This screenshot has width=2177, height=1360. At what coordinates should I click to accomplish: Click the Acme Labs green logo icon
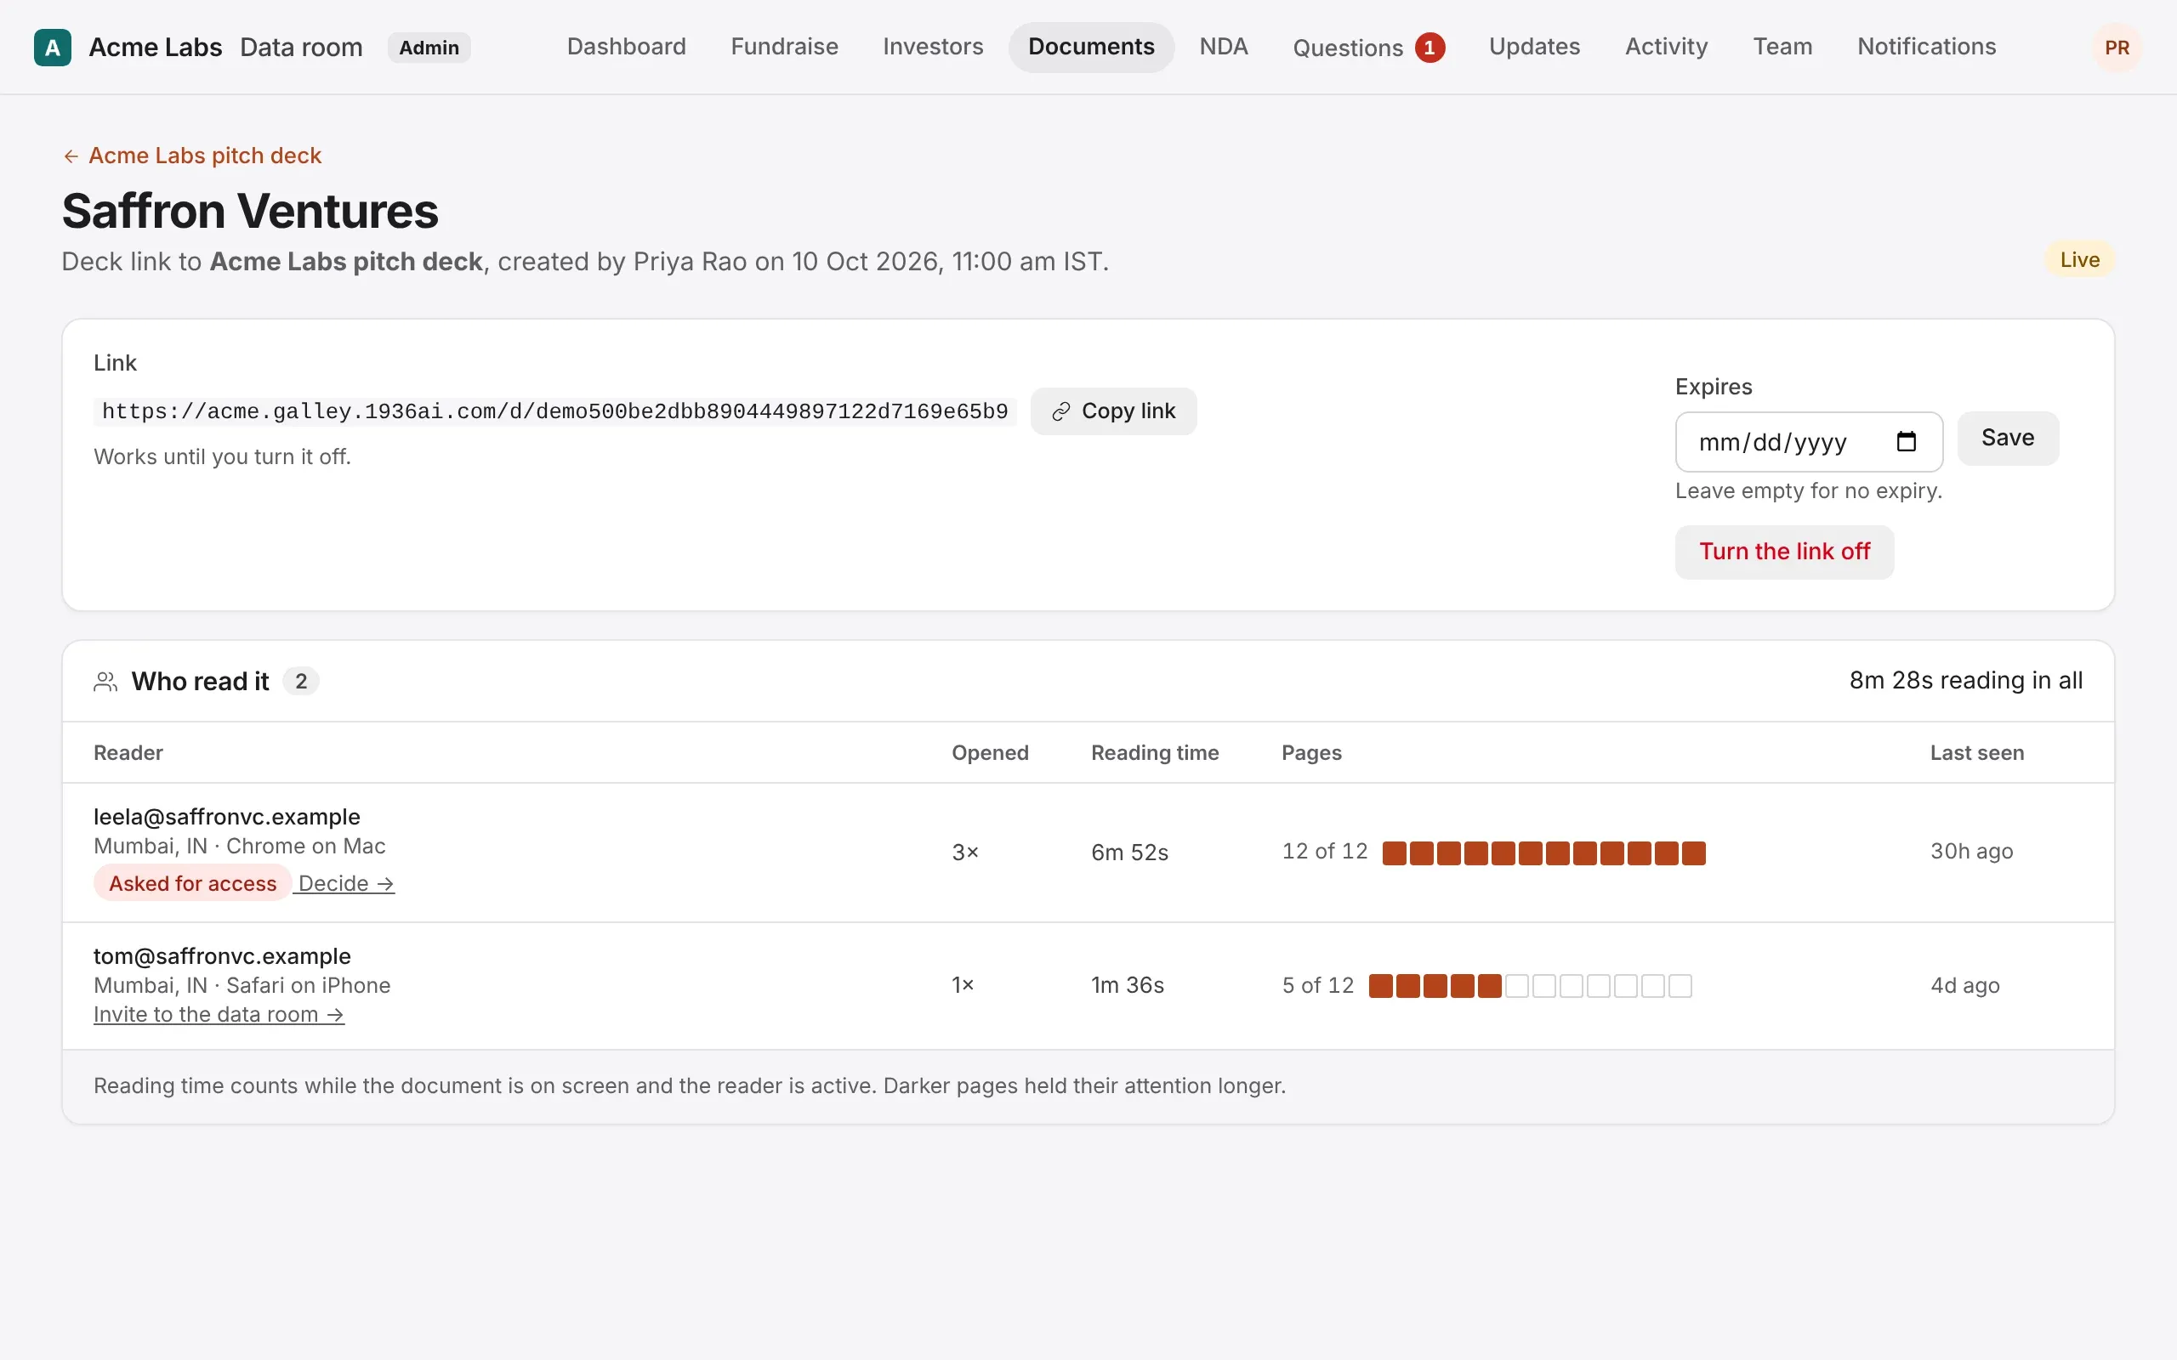coord(52,48)
